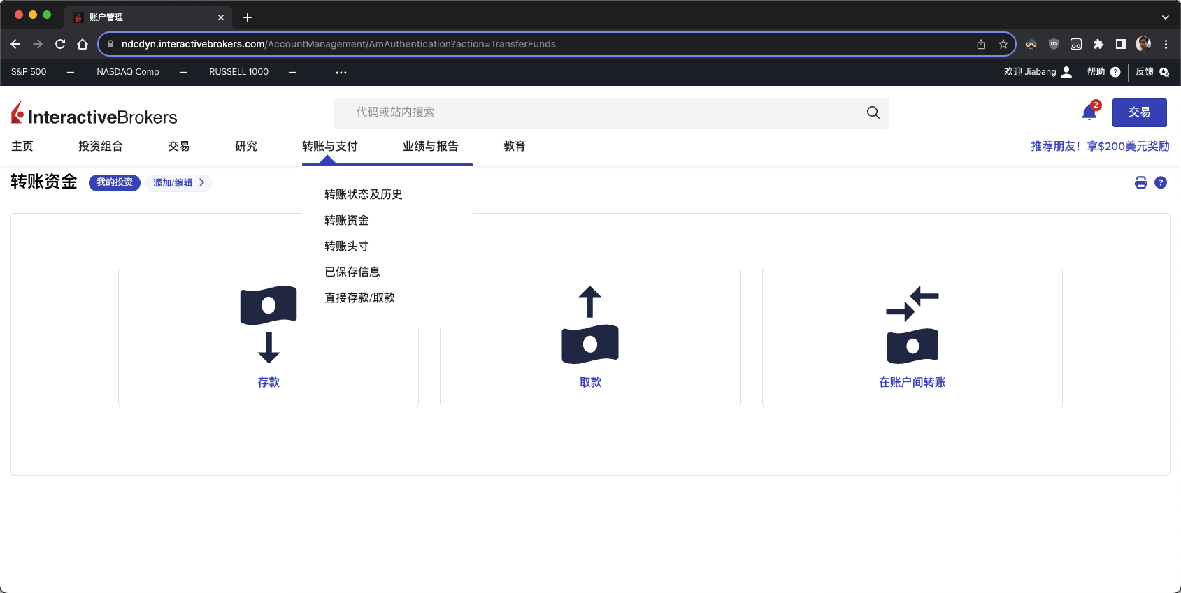Click into the 代码或站内搜索 search field
This screenshot has height=593, width=1181.
click(x=601, y=112)
